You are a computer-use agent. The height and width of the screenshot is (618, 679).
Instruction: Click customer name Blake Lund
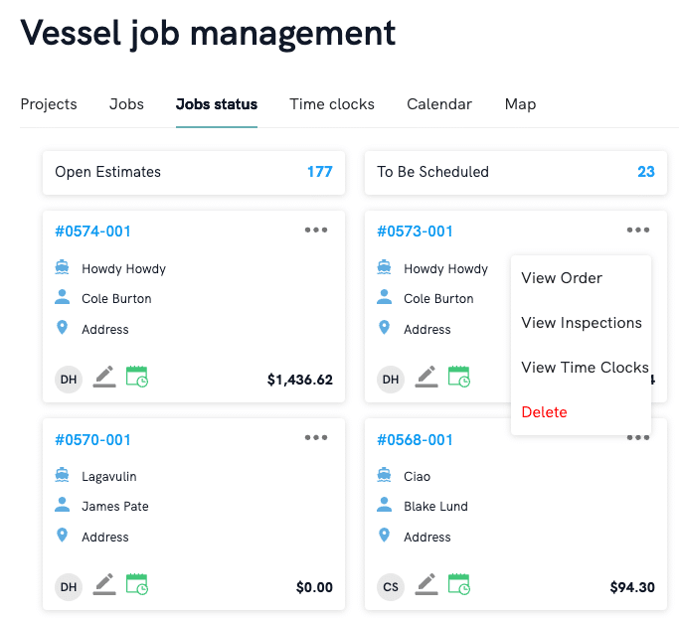coord(435,507)
